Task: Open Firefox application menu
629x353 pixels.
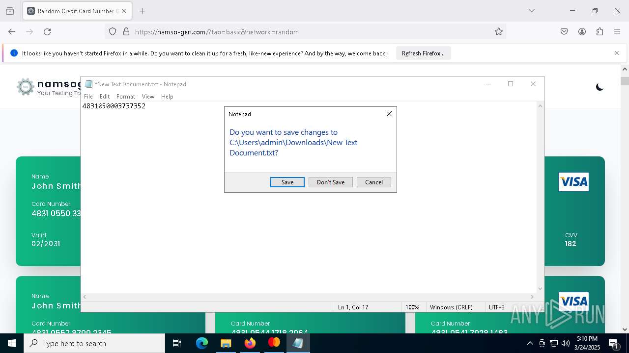Action: 617,32
